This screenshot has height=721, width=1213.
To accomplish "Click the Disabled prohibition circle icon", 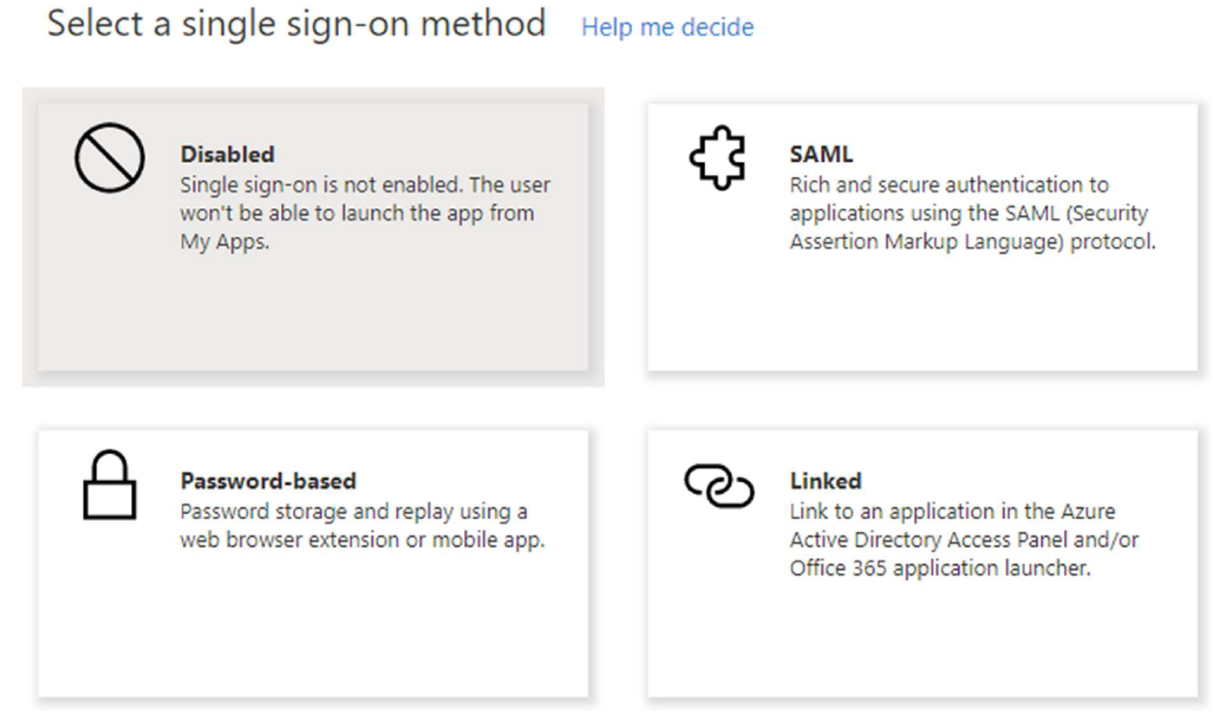I will [108, 157].
